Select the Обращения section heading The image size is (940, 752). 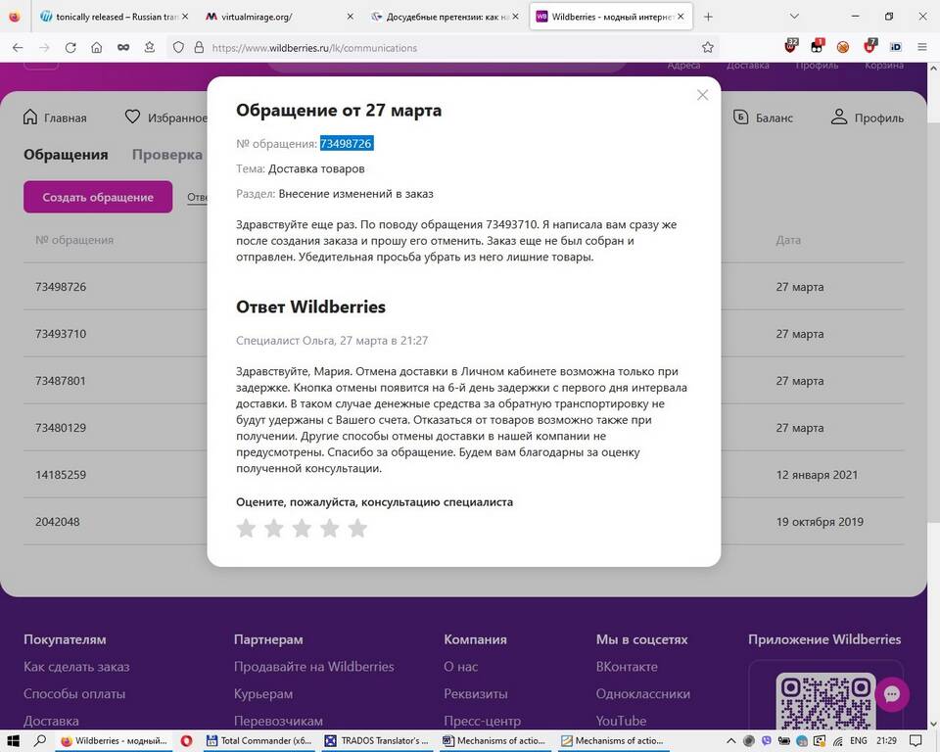pyautogui.click(x=66, y=155)
